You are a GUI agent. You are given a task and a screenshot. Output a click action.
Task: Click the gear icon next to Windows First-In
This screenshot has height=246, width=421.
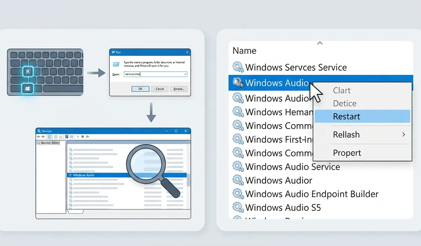coord(238,139)
